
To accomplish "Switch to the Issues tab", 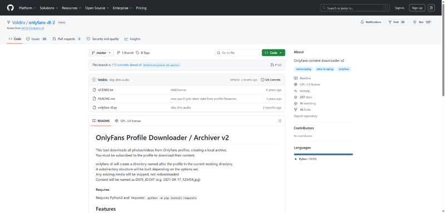I will click(x=37, y=39).
